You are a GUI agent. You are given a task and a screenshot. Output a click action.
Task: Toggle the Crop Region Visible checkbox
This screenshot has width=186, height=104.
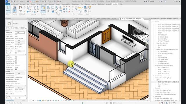[x=16, y=59]
